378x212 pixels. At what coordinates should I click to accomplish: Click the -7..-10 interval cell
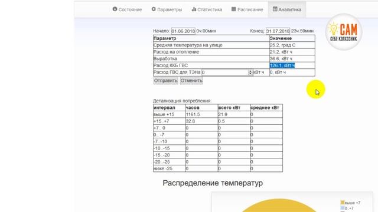click(x=170, y=141)
